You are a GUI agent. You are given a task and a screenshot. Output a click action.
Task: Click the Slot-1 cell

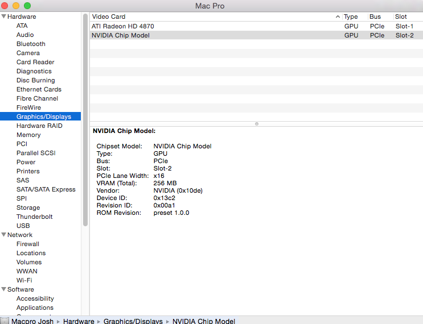click(404, 26)
